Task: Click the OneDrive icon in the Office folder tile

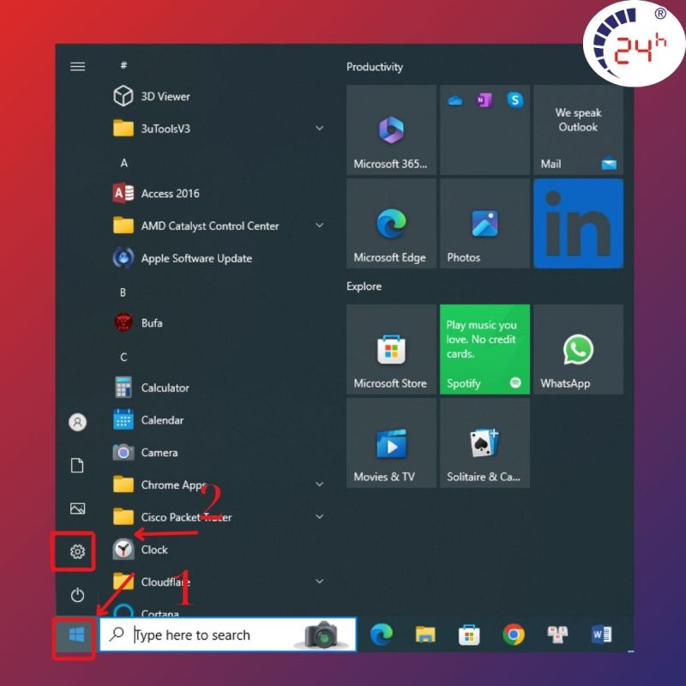Action: pos(455,101)
